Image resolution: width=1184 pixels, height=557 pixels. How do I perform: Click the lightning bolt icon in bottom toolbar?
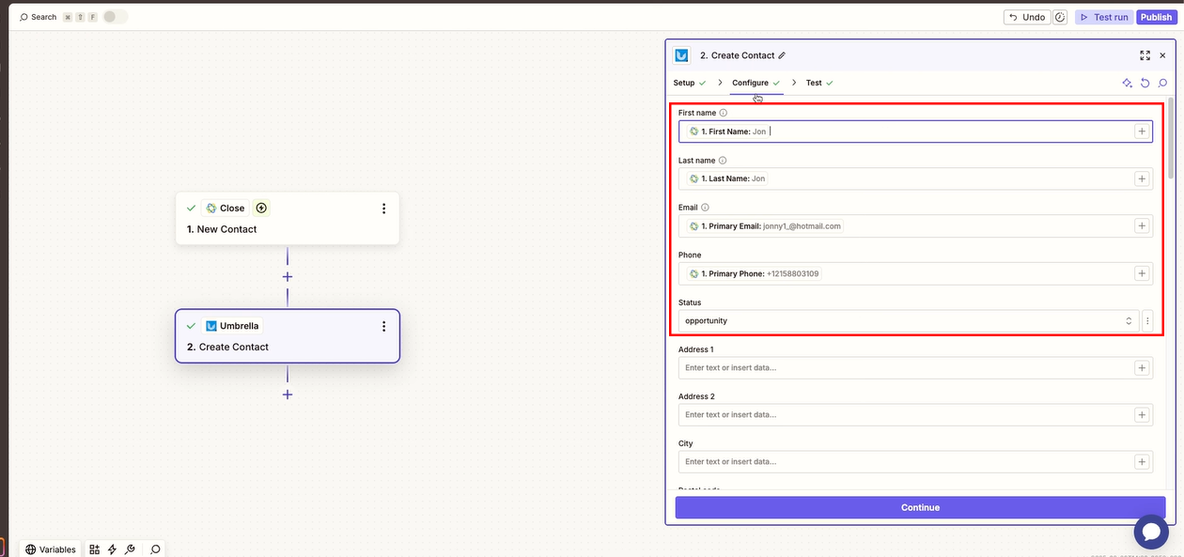[113, 549]
